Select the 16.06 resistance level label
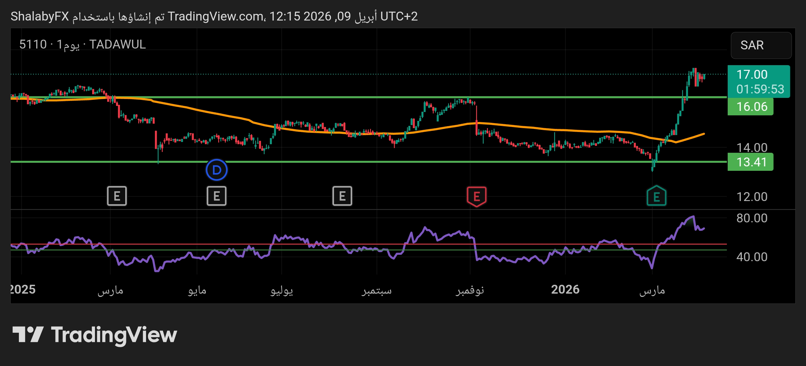 coord(751,107)
